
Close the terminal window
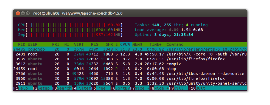(18, 13)
